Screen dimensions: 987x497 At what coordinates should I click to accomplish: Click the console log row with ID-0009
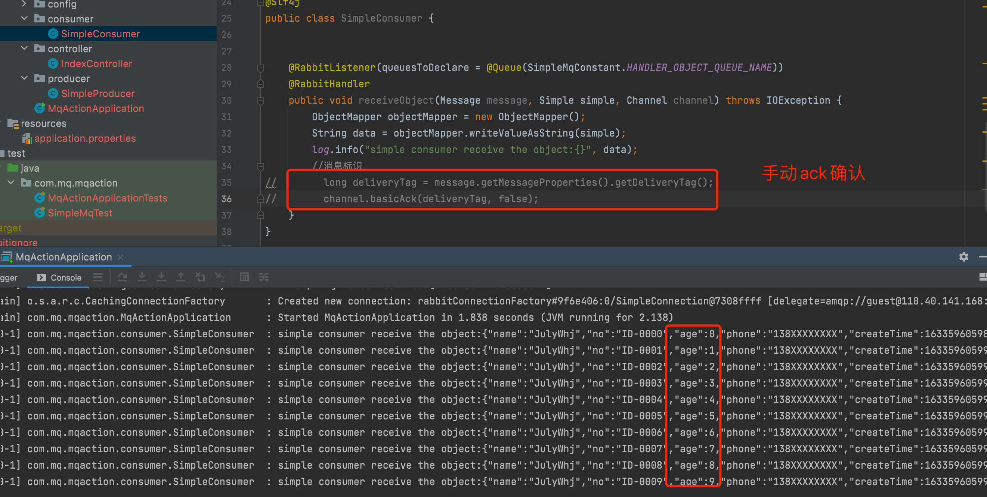pyautogui.click(x=493, y=482)
